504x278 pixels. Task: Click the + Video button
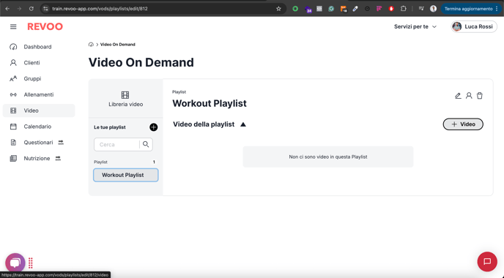(x=463, y=124)
